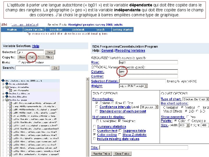Collapse the Geographic variables tree node
Image resolution: width=209 pixels, height=157 pixels.
click(x=3, y=87)
